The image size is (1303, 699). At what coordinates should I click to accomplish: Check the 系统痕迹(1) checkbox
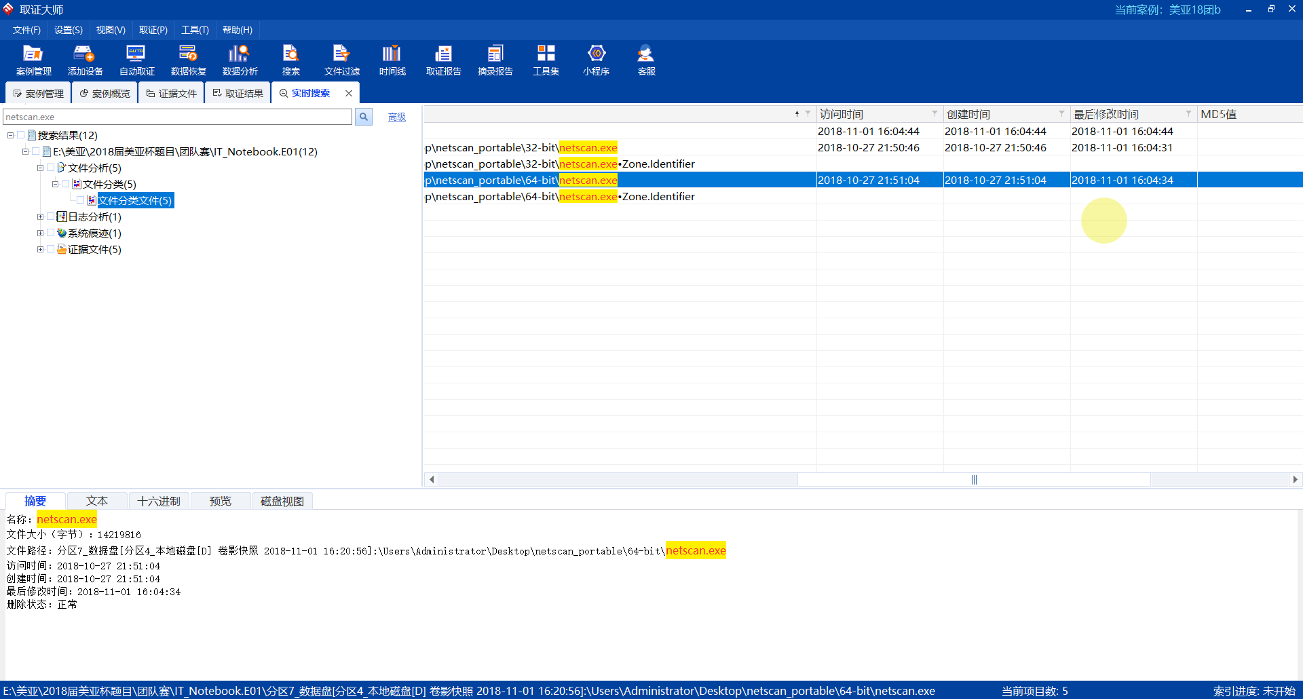(x=51, y=233)
